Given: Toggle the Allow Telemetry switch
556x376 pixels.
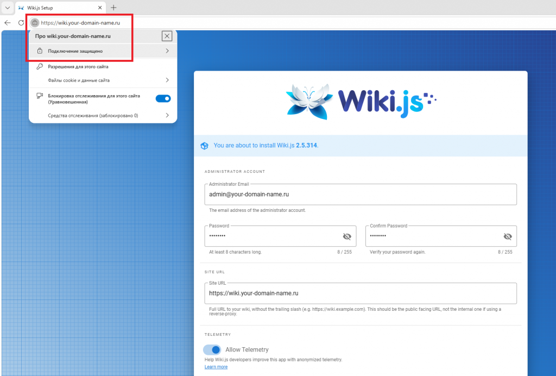Looking at the screenshot, I should [x=212, y=350].
